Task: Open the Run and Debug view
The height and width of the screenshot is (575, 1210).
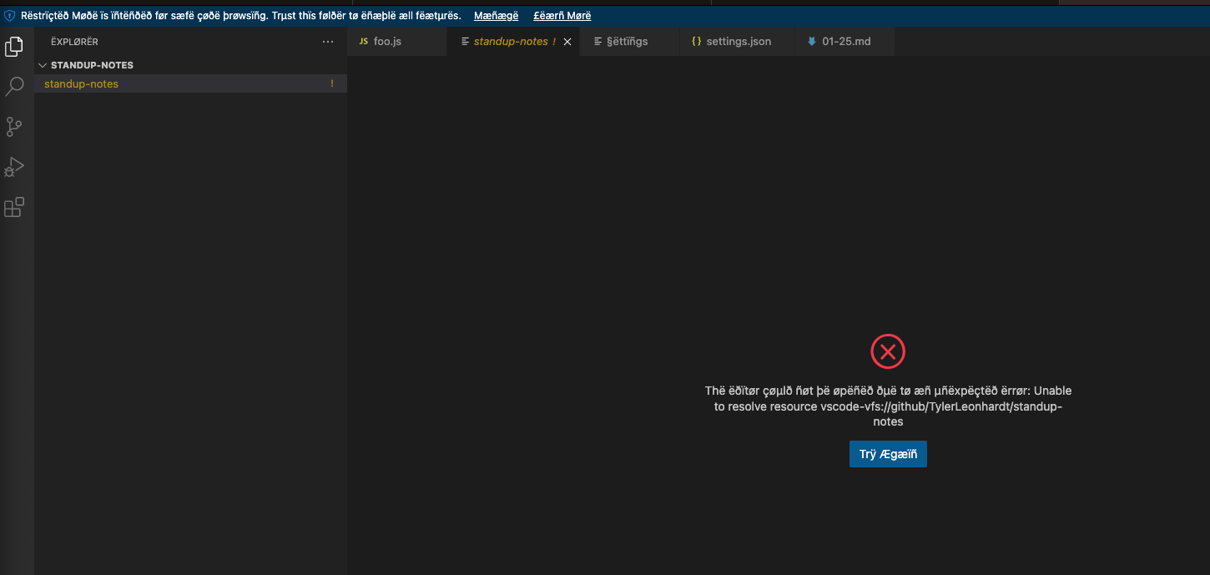Action: 14,166
